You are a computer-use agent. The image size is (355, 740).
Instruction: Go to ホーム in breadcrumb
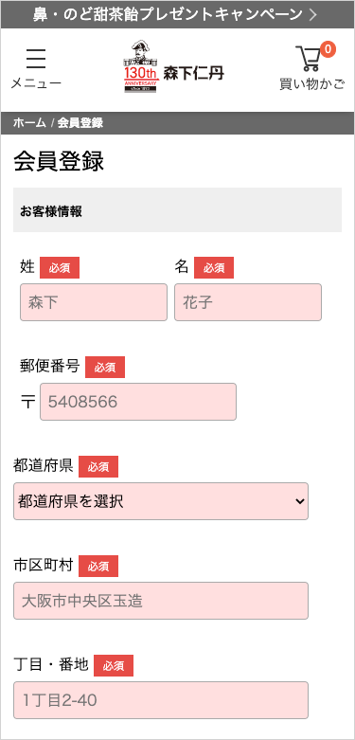(29, 123)
